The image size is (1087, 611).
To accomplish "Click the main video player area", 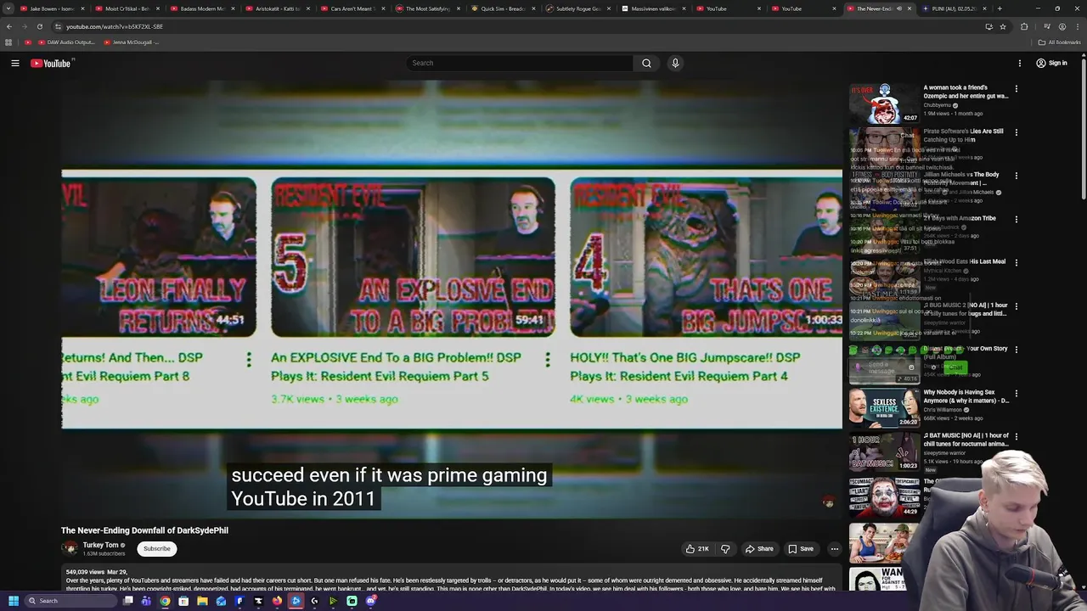I will (x=451, y=299).
